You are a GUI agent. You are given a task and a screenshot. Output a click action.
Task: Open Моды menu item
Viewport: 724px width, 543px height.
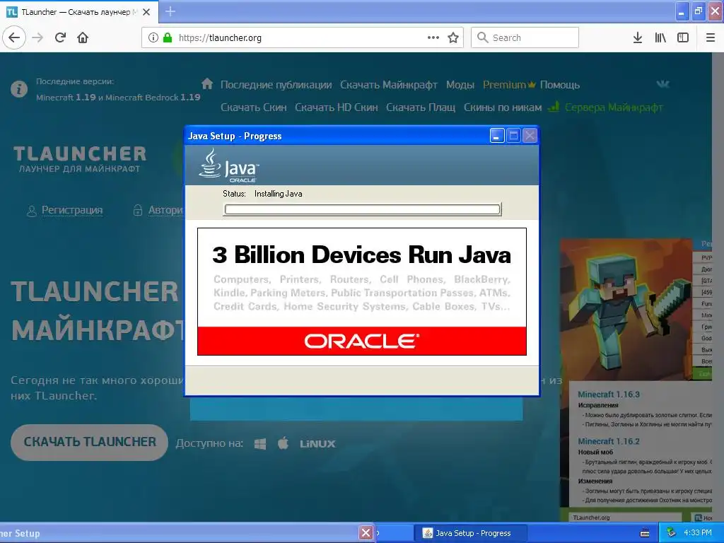point(460,85)
